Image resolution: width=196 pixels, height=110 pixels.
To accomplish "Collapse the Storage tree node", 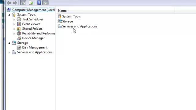I will coord(9,43).
